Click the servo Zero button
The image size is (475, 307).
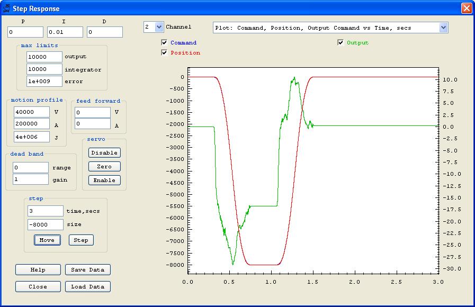pos(104,167)
